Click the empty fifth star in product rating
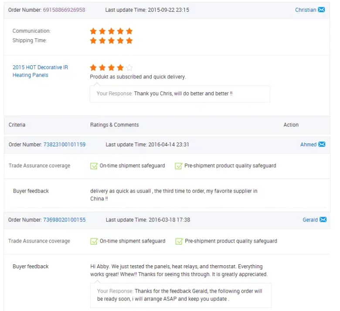Screen dimensions: 340x311 pyautogui.click(x=129, y=68)
